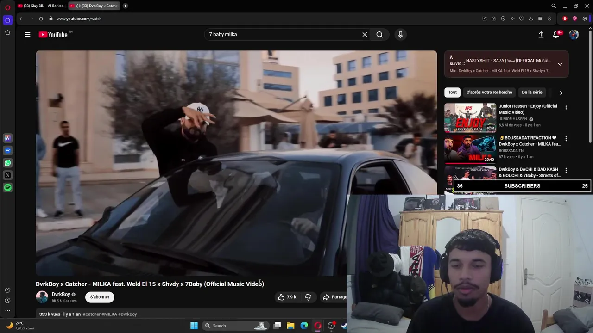Image resolution: width=593 pixels, height=333 pixels.
Task: Open the pink shield extension icon
Action: [x=575, y=18]
